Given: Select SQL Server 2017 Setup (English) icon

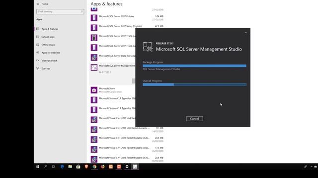Looking at the screenshot, I should (x=94, y=28).
